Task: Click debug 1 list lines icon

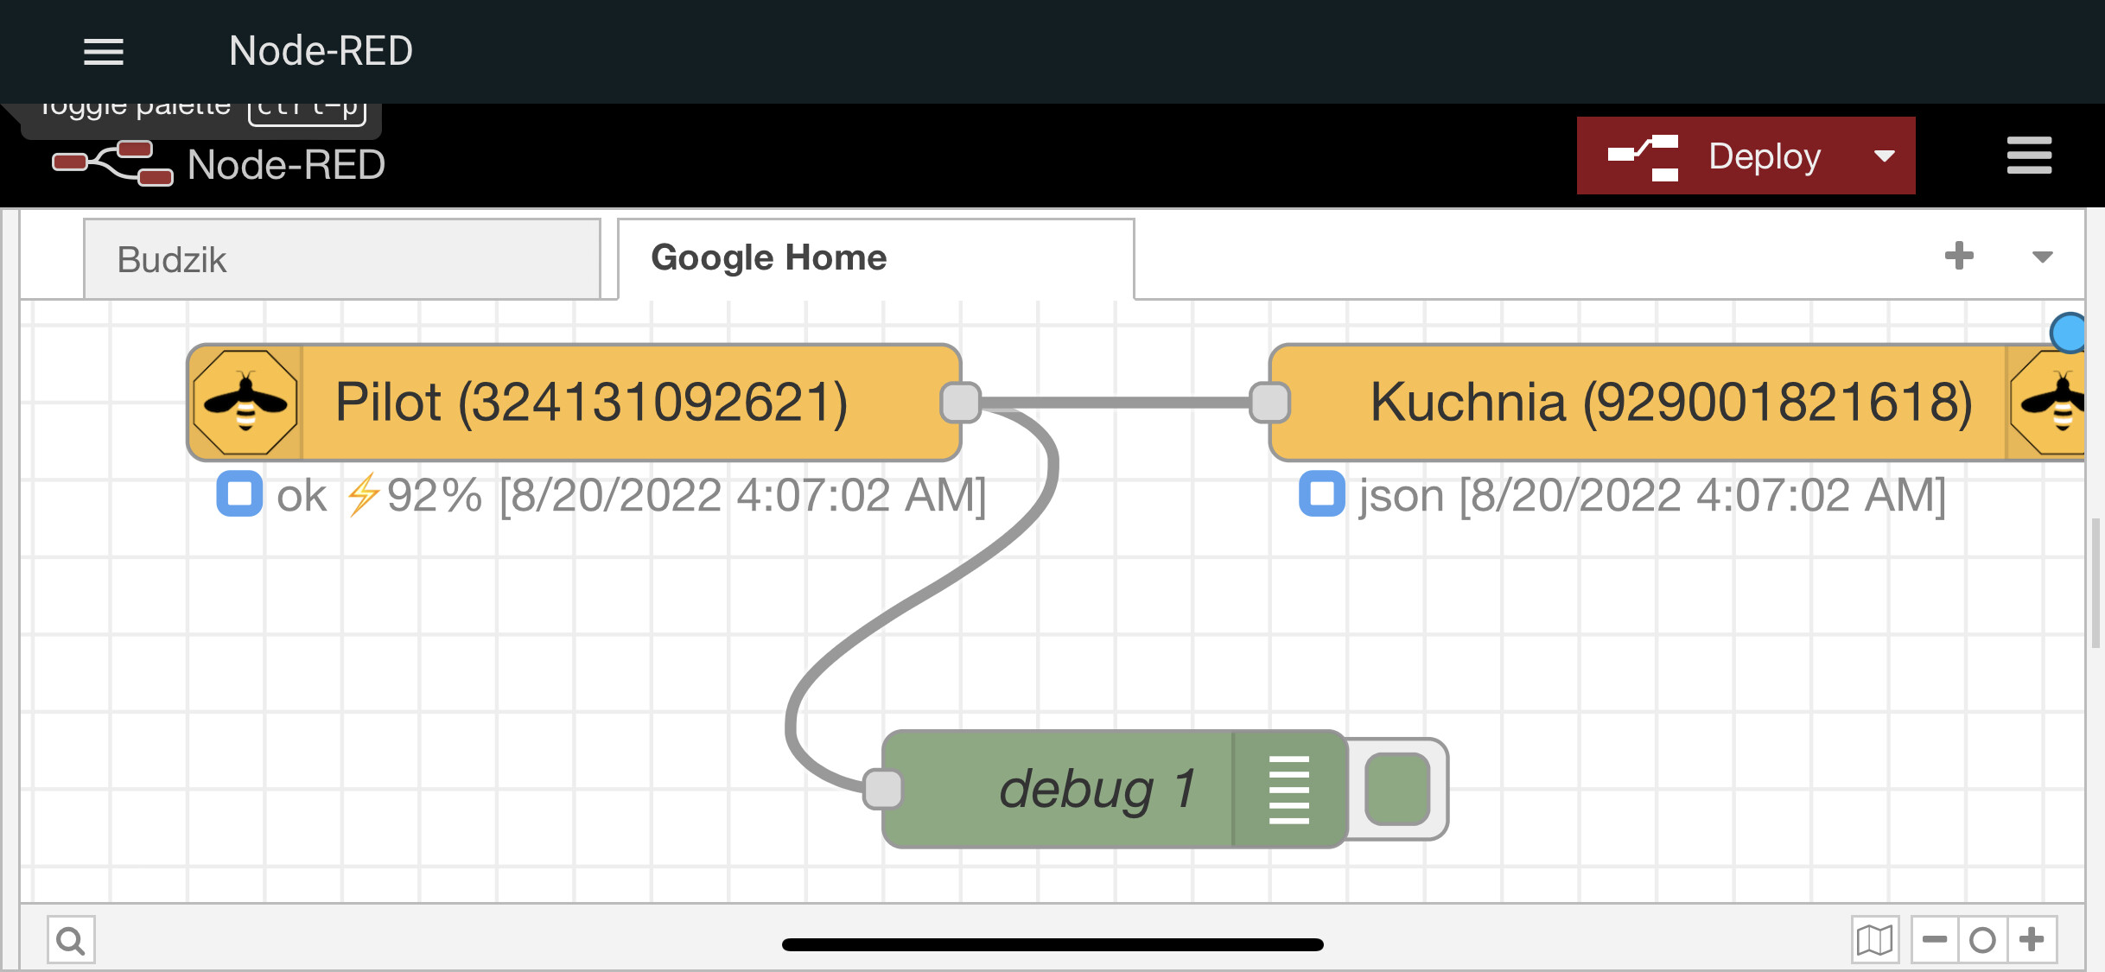Action: (x=1288, y=790)
